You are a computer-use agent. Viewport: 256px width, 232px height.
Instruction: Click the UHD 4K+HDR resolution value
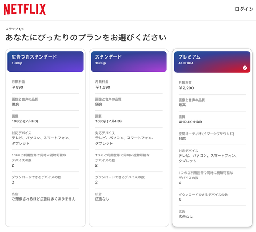[x=190, y=122]
